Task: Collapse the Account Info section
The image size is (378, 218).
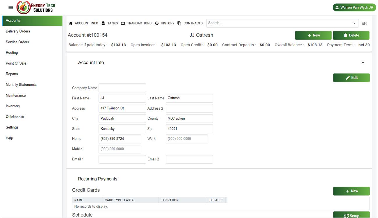Action: 363,63
